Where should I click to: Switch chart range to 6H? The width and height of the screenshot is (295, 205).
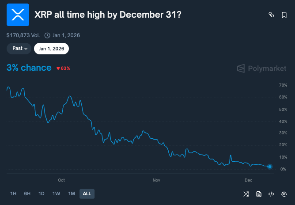pyautogui.click(x=27, y=194)
